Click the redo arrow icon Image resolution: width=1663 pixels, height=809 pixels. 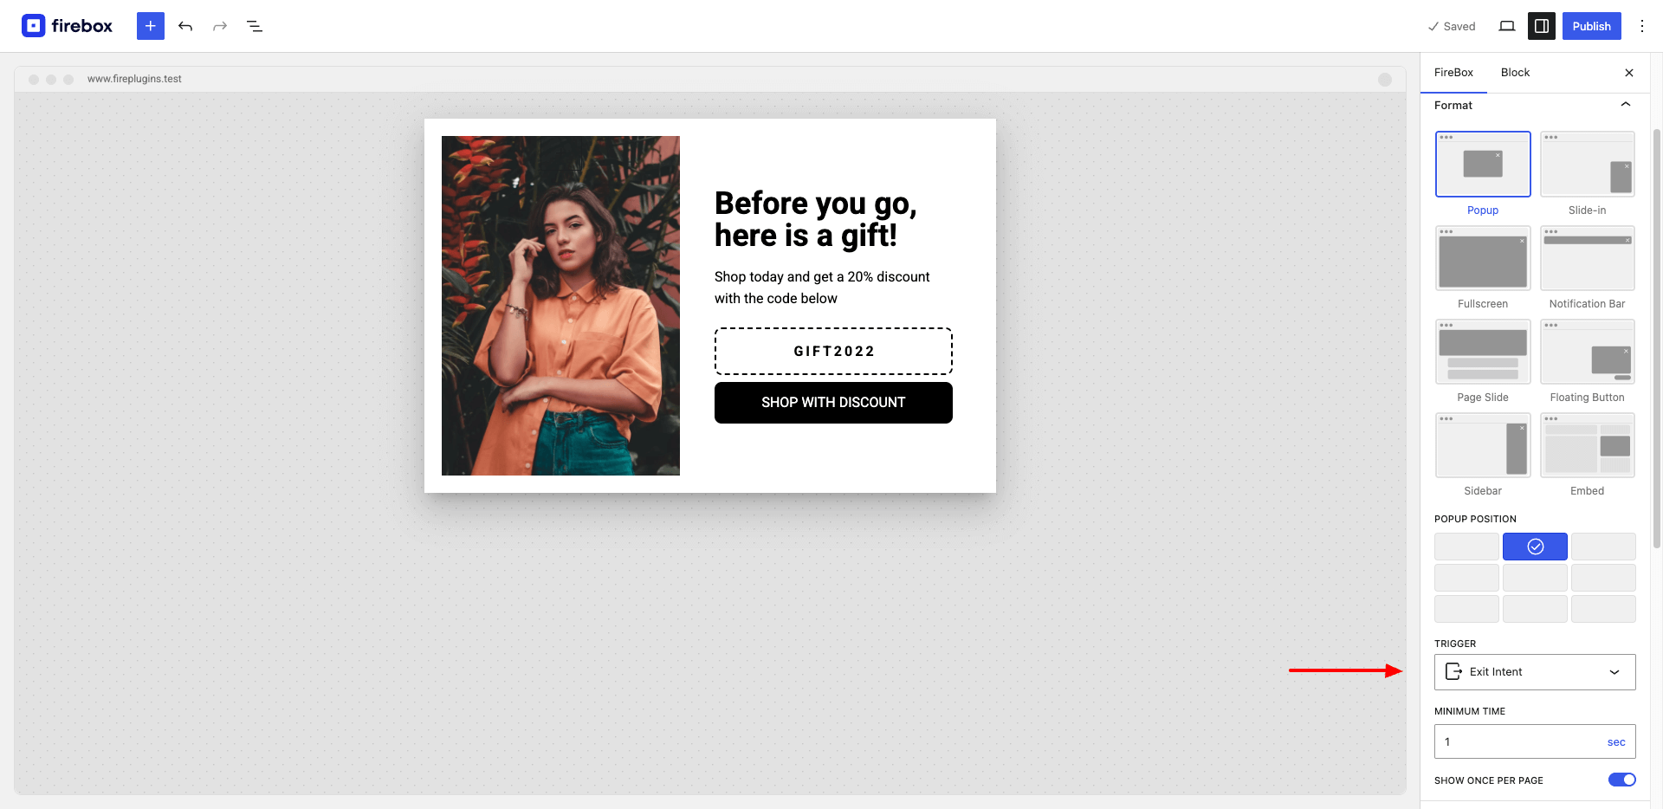(220, 26)
